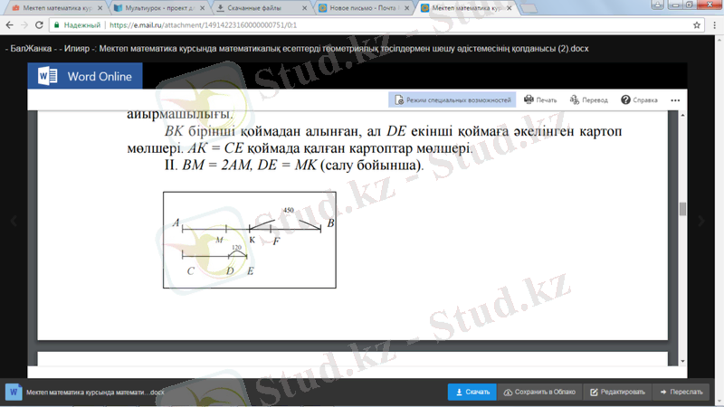This screenshot has width=724, height=407.
Task: Show the previous attachment with the left arrow
Action: [x=14, y=221]
